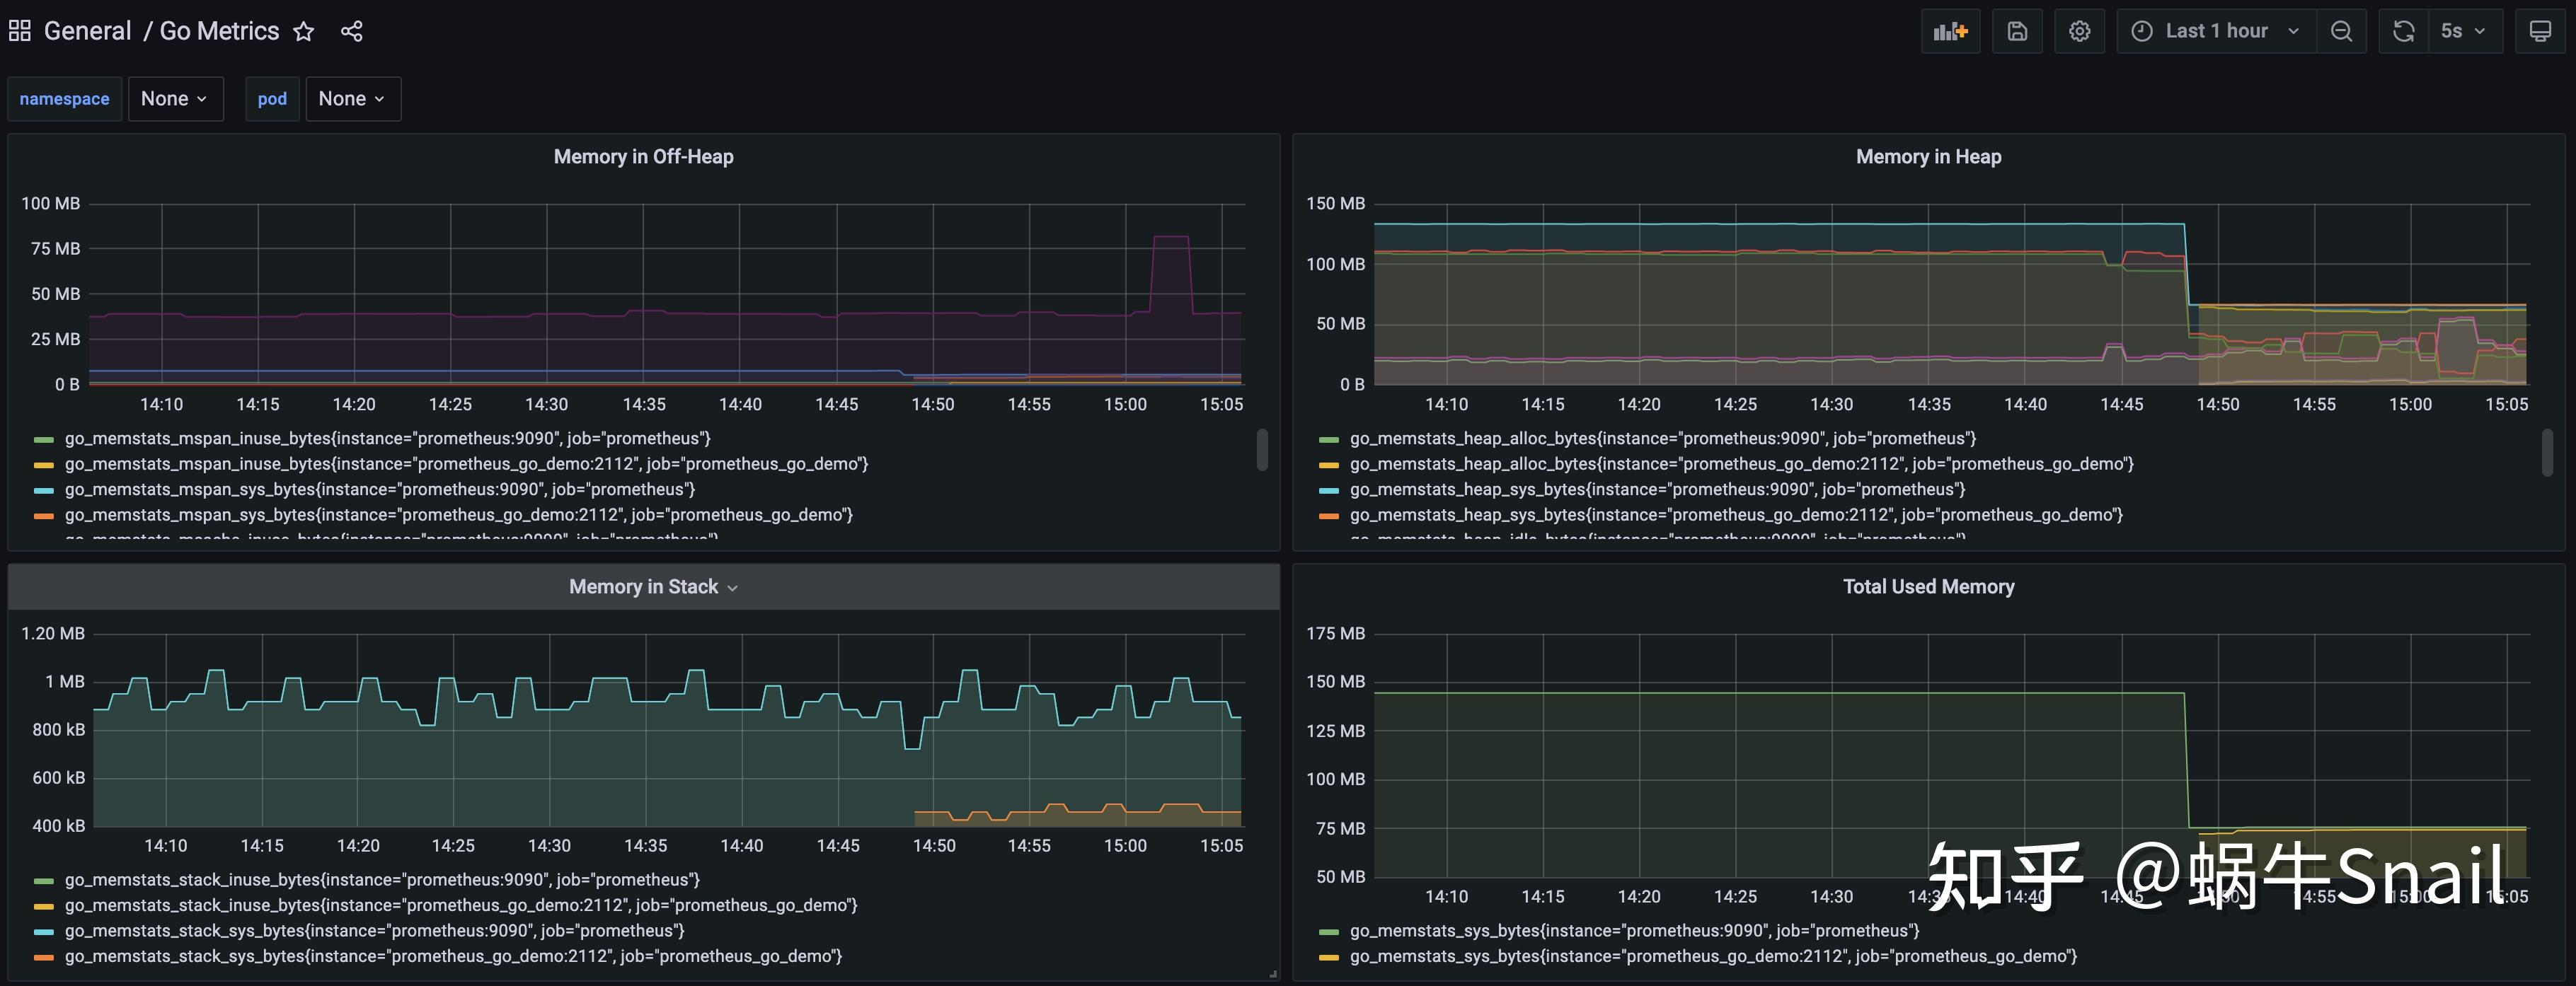Open dashboard settings via gear icon

point(2080,31)
